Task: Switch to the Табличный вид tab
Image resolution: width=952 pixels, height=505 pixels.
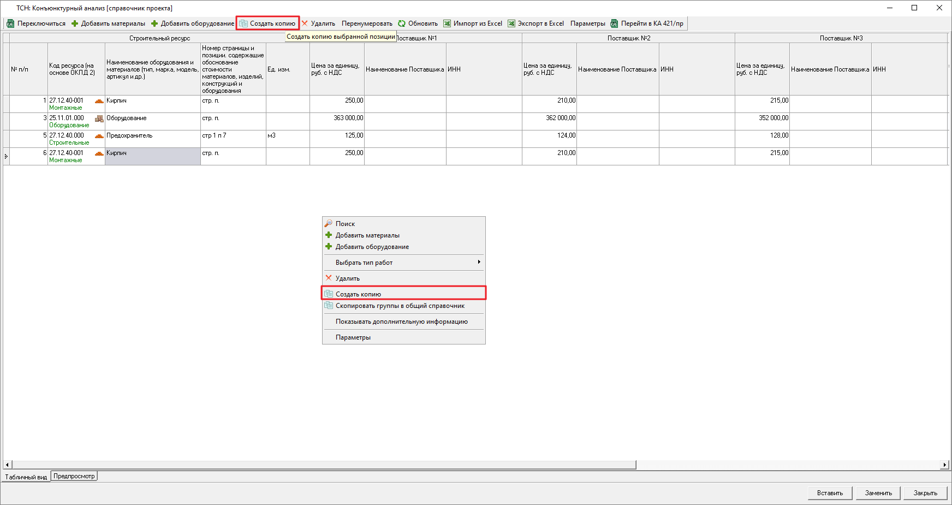Action: [x=26, y=477]
